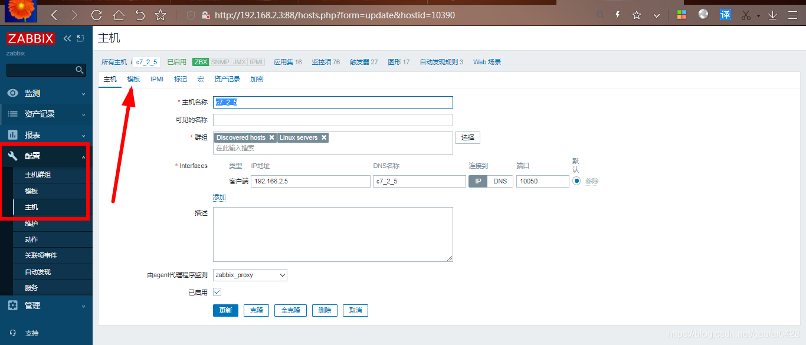Expand the 资产记录 sidebar section

tap(46, 114)
